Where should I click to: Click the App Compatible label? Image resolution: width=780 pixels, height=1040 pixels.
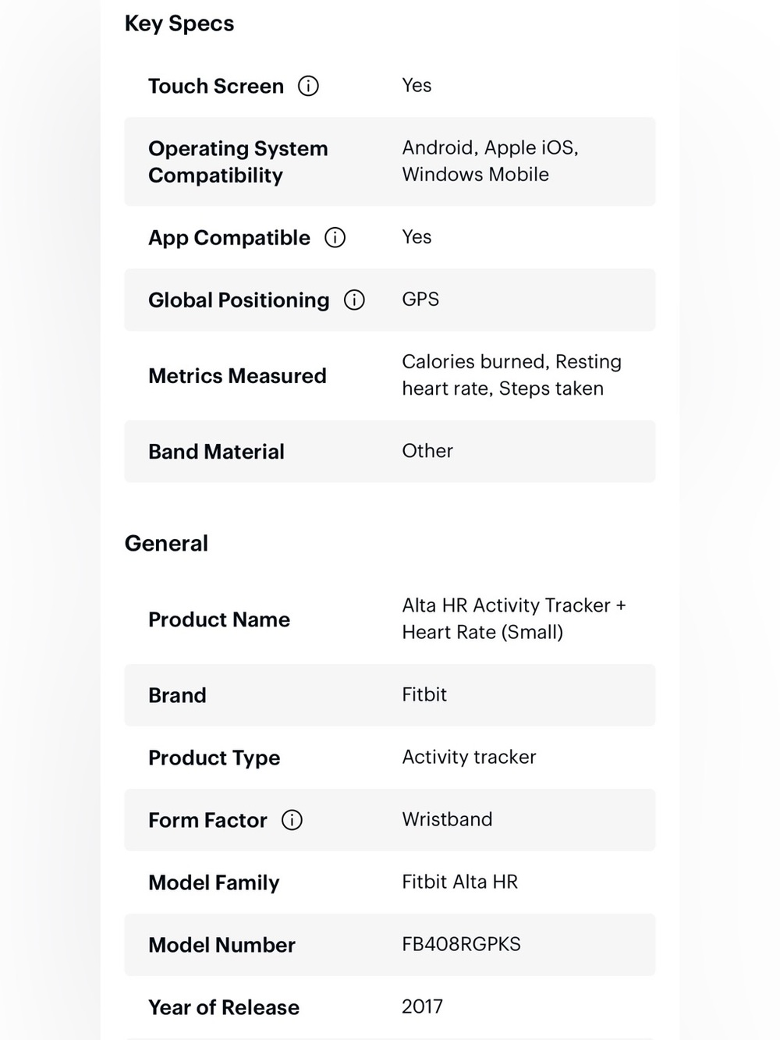point(229,237)
